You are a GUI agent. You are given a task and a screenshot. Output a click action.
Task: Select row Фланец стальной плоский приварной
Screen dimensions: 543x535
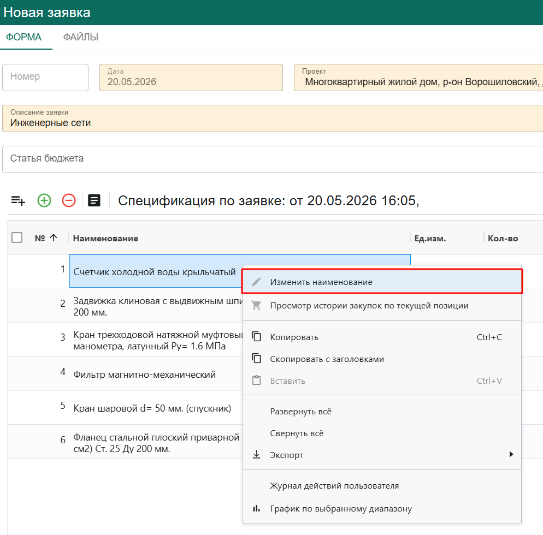[x=156, y=443]
